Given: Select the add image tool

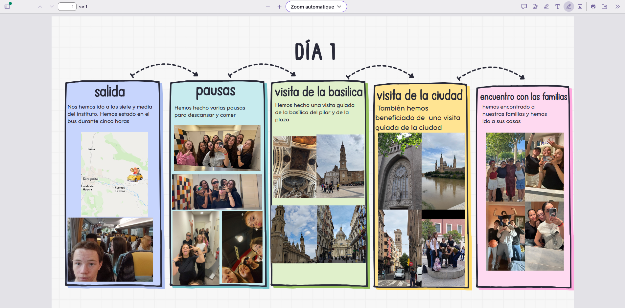Looking at the screenshot, I should point(580,7).
